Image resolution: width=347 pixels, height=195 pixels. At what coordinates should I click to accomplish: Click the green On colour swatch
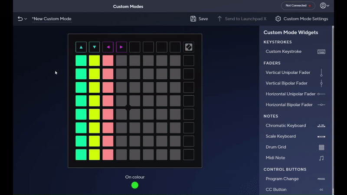tap(135, 185)
